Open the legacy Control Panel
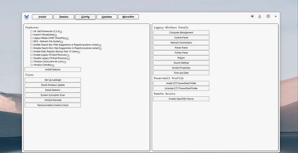This screenshot has height=153, width=298. [181, 38]
